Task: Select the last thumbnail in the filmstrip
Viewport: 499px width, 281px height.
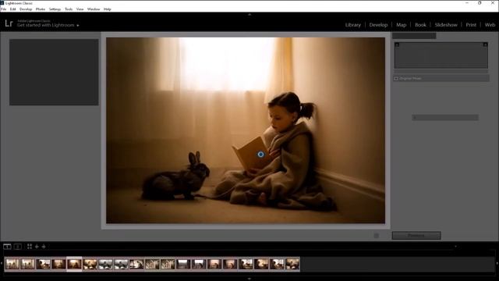Action: coord(292,264)
